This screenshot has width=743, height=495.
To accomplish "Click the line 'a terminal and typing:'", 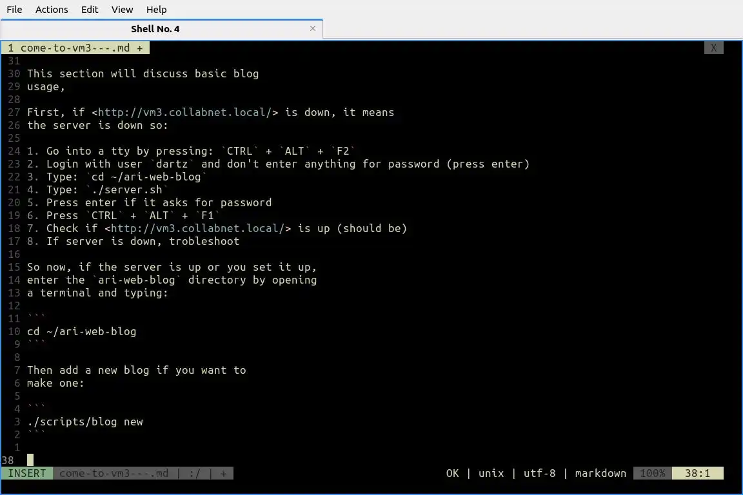I will (x=97, y=293).
